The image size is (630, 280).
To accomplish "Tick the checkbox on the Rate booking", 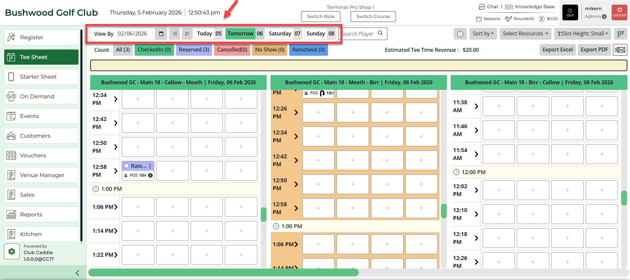I will (126, 166).
